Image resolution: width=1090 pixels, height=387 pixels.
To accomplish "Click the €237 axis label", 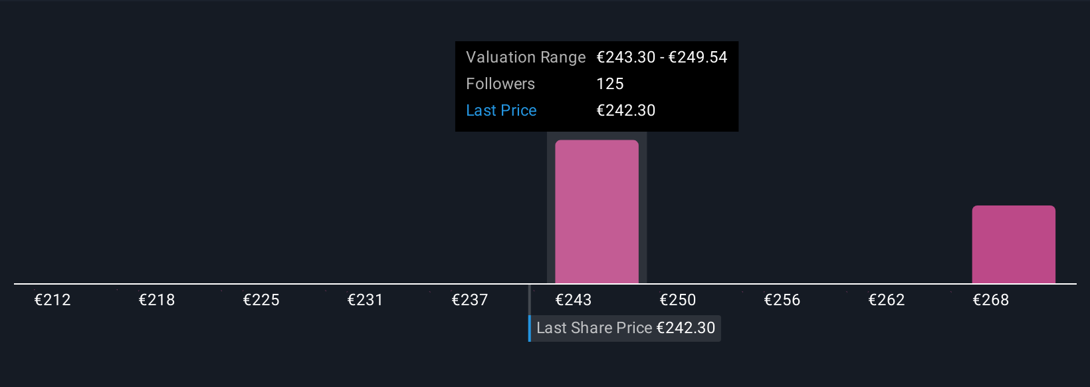I will (x=469, y=300).
